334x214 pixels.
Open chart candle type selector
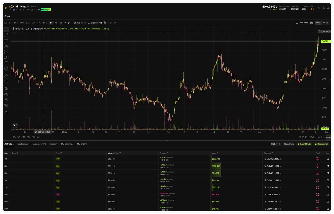(69, 23)
